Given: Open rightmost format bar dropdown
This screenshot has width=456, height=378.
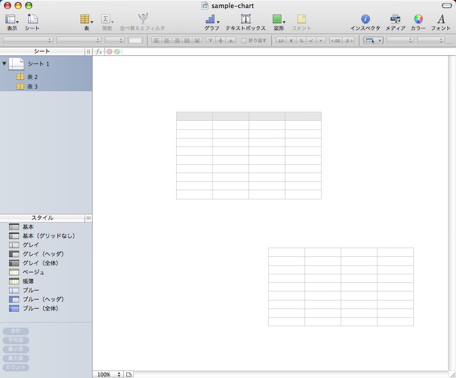Looking at the screenshot, I should 431,41.
